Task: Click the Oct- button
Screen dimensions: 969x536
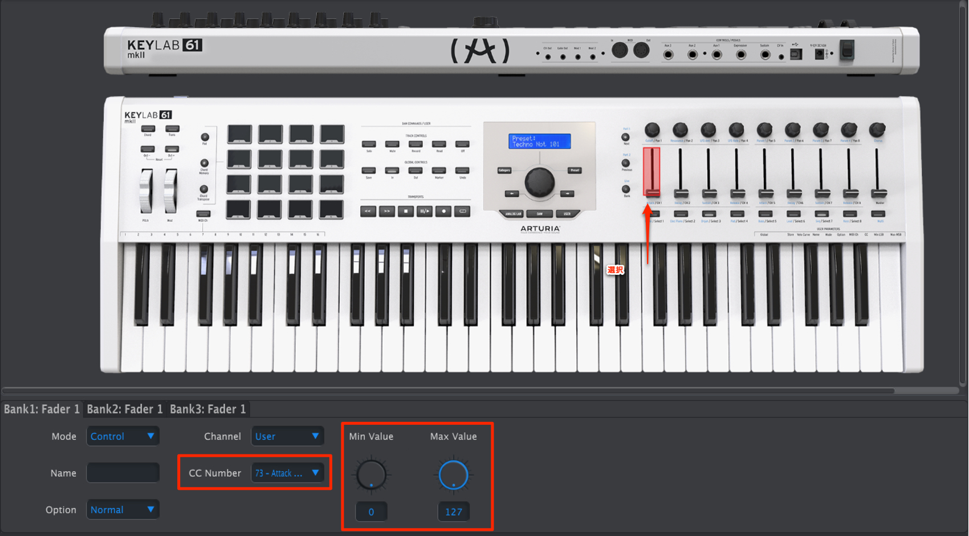Action: pyautogui.click(x=148, y=149)
